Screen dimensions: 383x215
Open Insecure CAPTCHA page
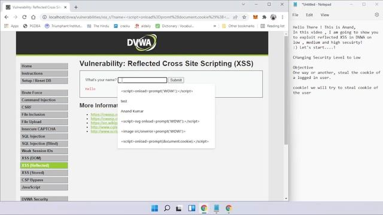(x=44, y=129)
